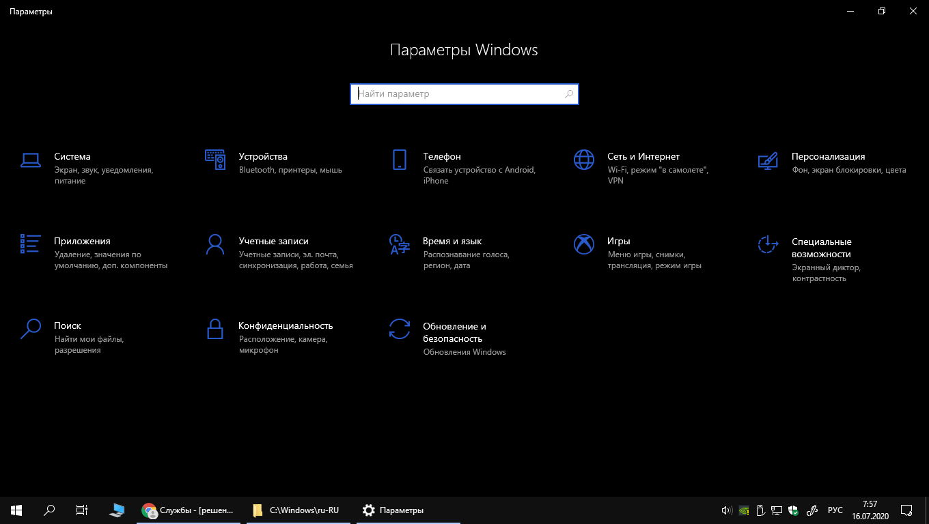This screenshot has height=524, width=929.
Task: Open the Система settings laptop icon
Action: click(31, 160)
